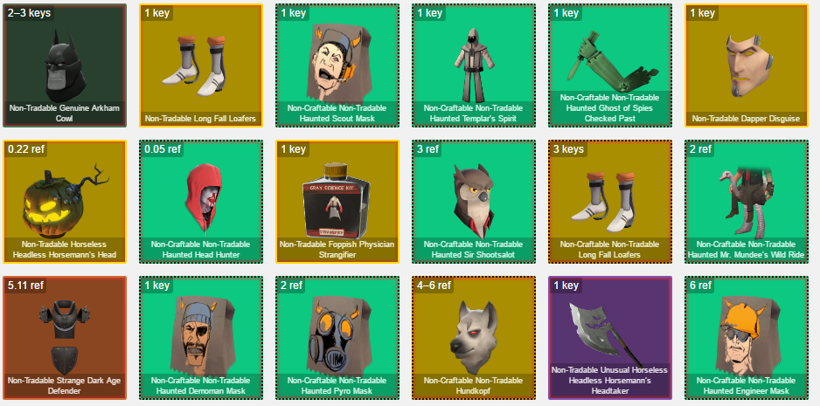Open the Haunted Templar's Spirit item

(474, 65)
